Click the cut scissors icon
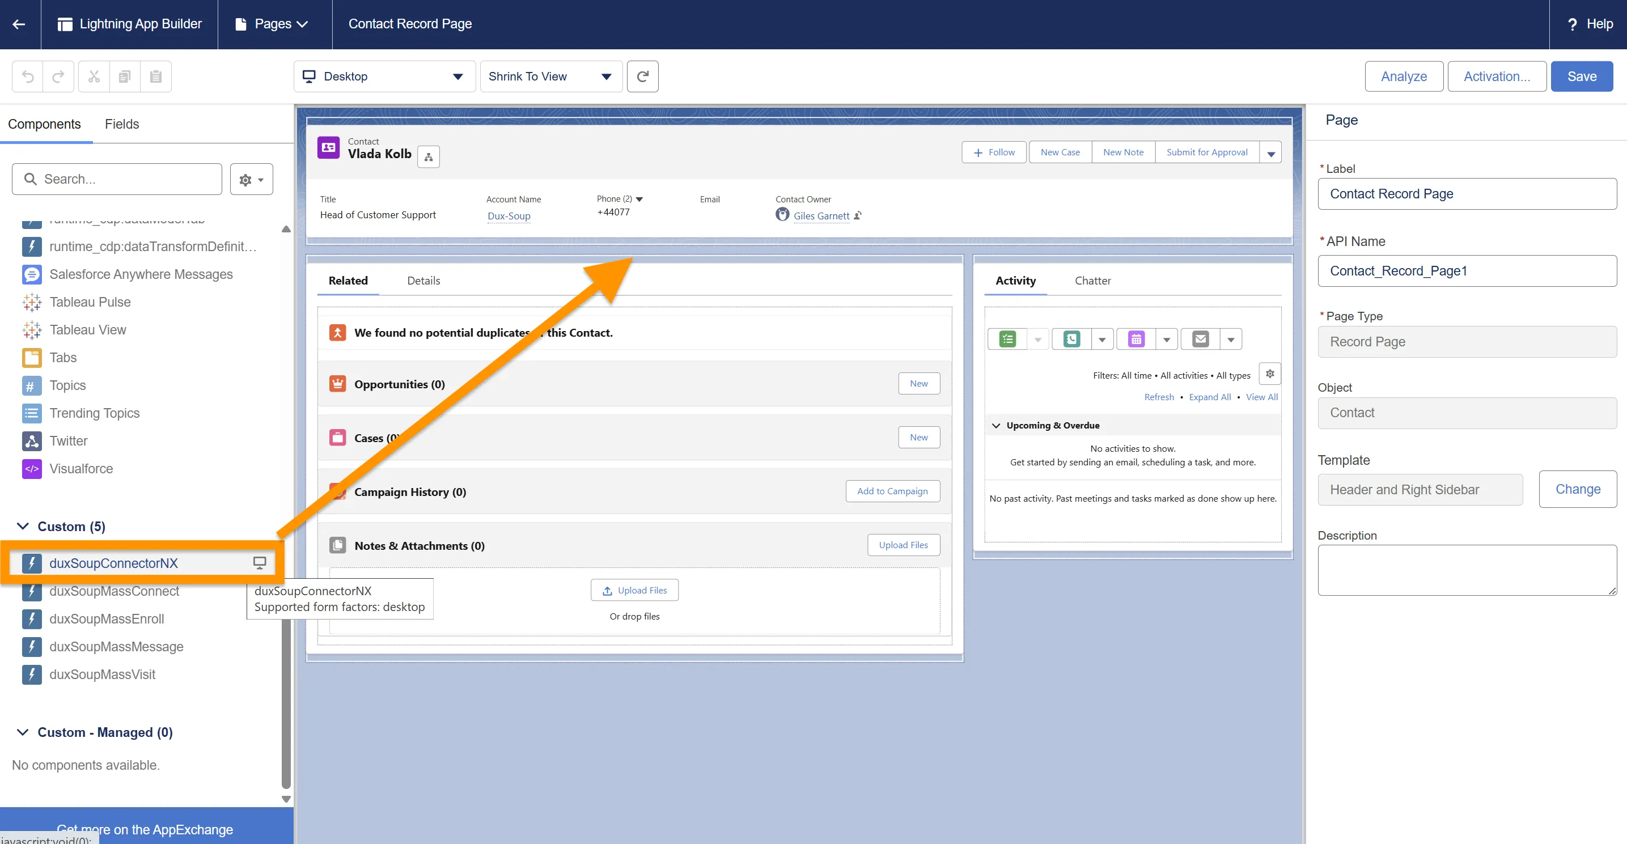 (94, 77)
